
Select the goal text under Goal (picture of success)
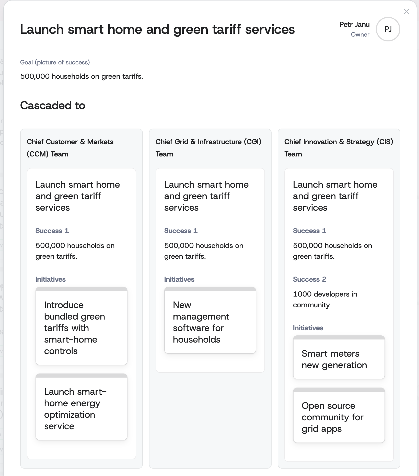(x=82, y=76)
